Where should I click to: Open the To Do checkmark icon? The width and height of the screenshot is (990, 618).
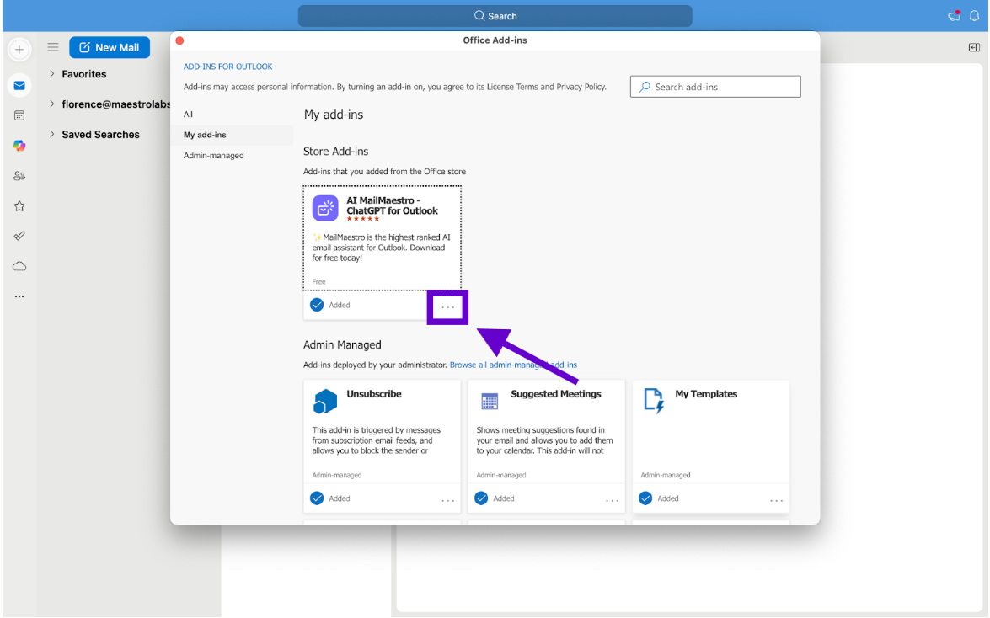[19, 236]
